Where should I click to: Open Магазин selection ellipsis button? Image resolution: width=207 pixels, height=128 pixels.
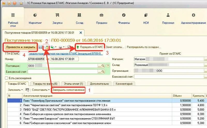coord(205,59)
